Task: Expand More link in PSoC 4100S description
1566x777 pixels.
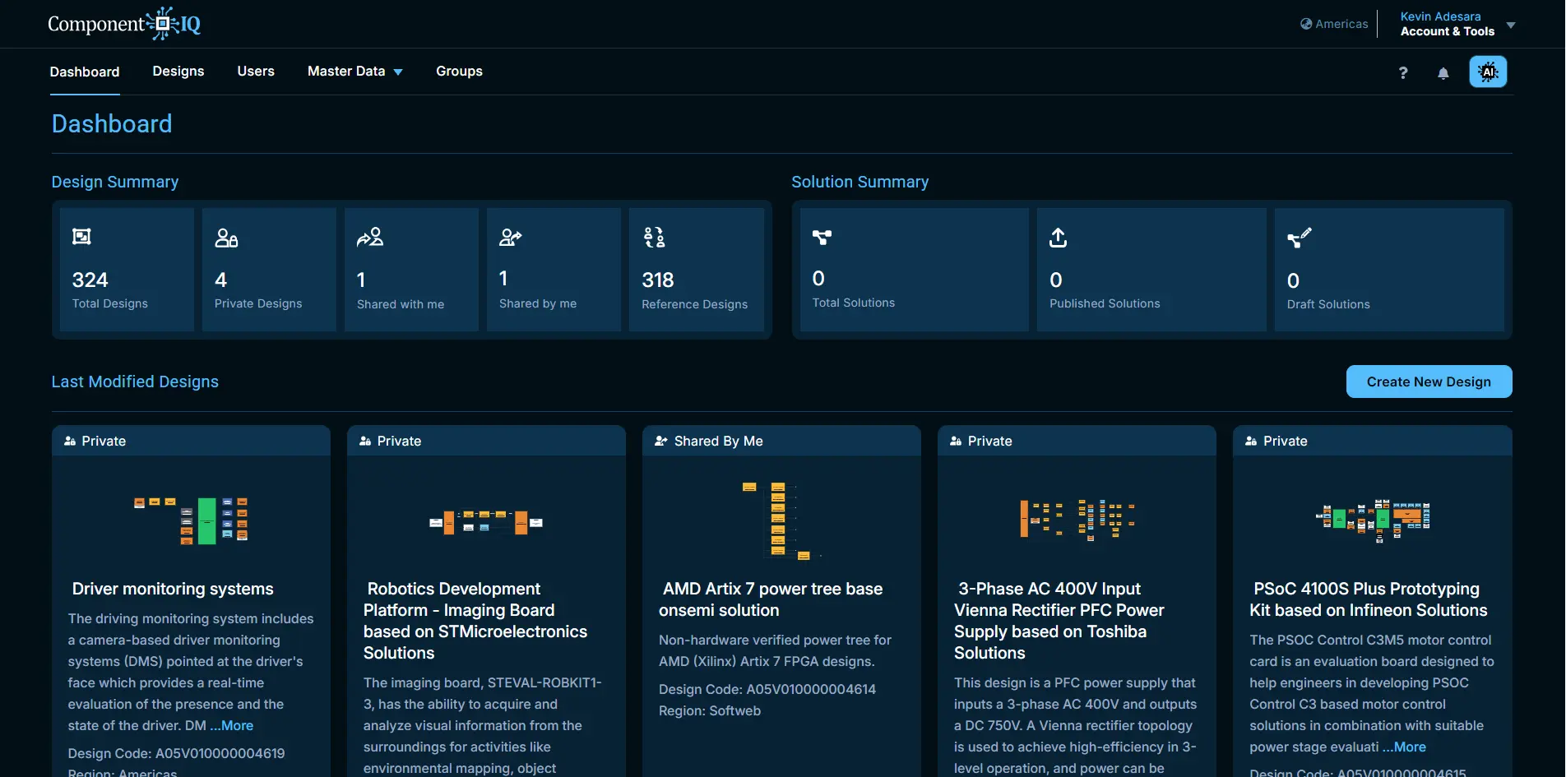Action: point(1405,747)
